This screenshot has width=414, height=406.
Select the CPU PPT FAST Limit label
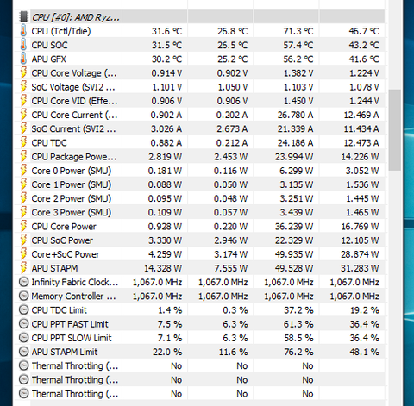70,324
